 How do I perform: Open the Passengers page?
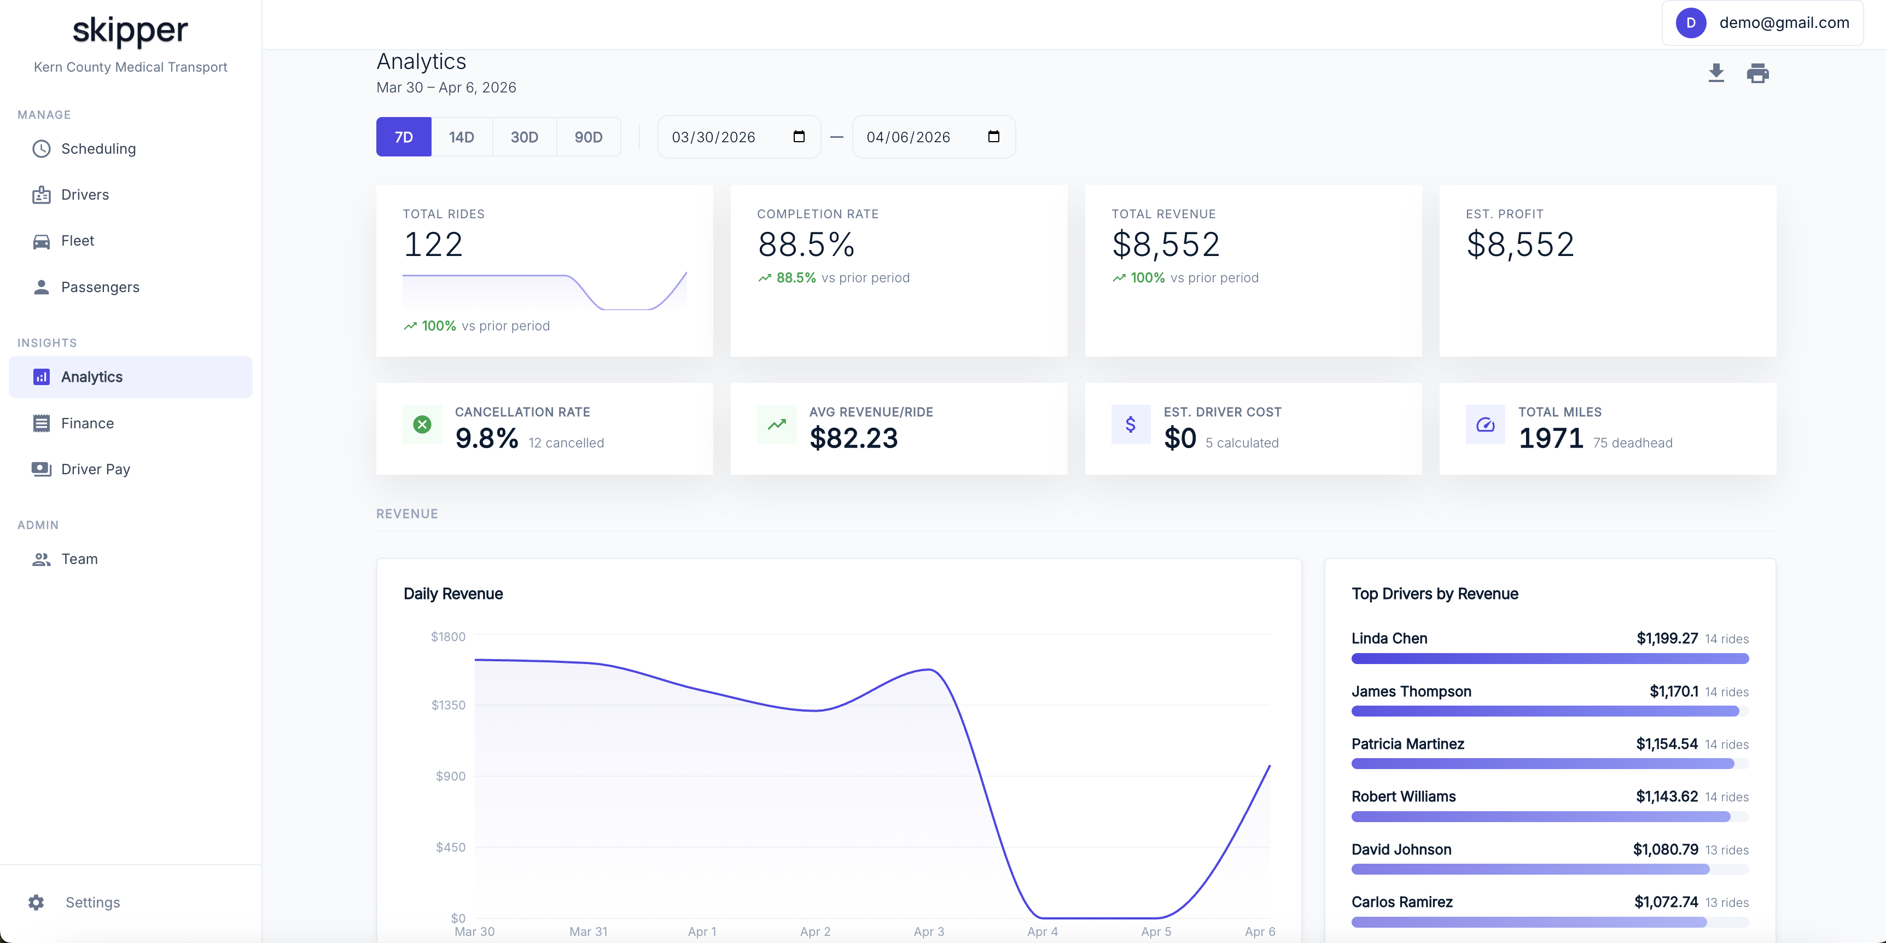coord(130,287)
